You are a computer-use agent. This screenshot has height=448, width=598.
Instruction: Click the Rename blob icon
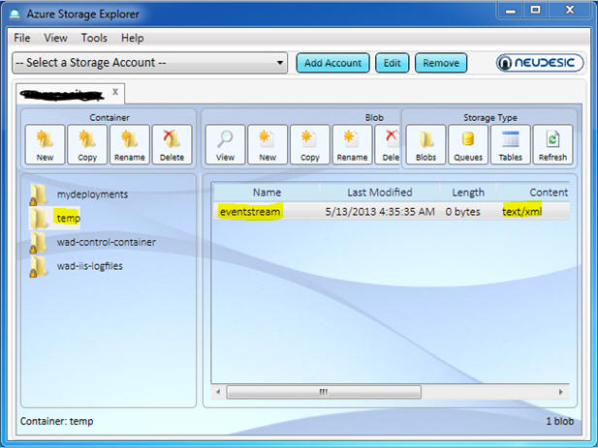353,144
